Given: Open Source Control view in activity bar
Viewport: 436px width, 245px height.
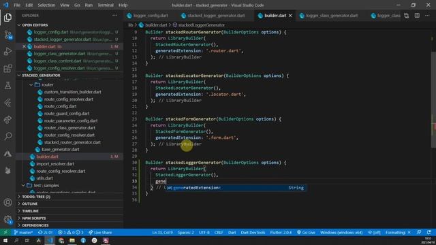Looking at the screenshot, I should [7, 35].
